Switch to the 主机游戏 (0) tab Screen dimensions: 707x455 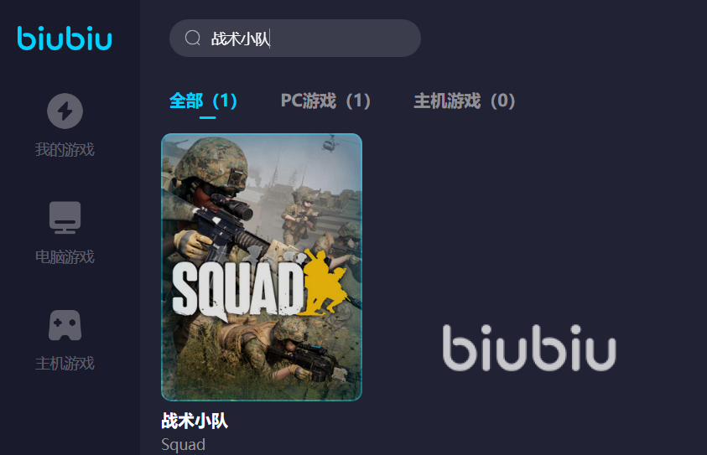[465, 101]
